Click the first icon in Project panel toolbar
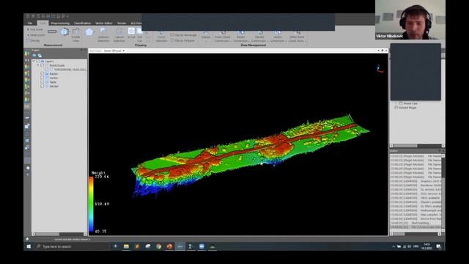 34,56
